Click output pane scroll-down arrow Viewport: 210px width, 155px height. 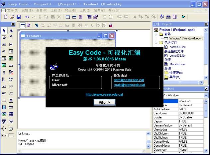148,146
